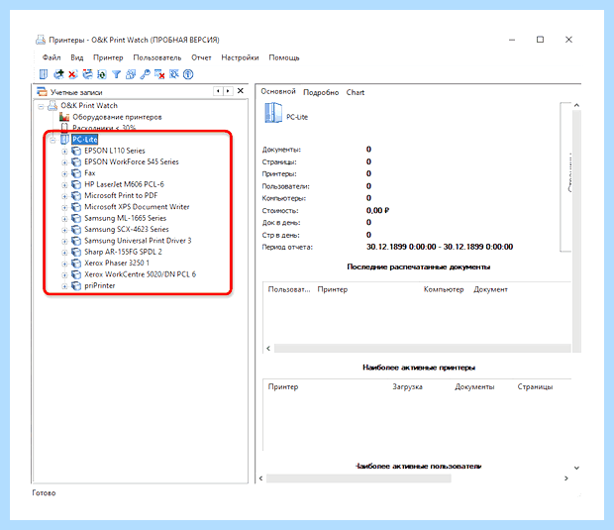Image resolution: width=614 pixels, height=530 pixels.
Task: Switch to the Основной tab
Action: 278,91
